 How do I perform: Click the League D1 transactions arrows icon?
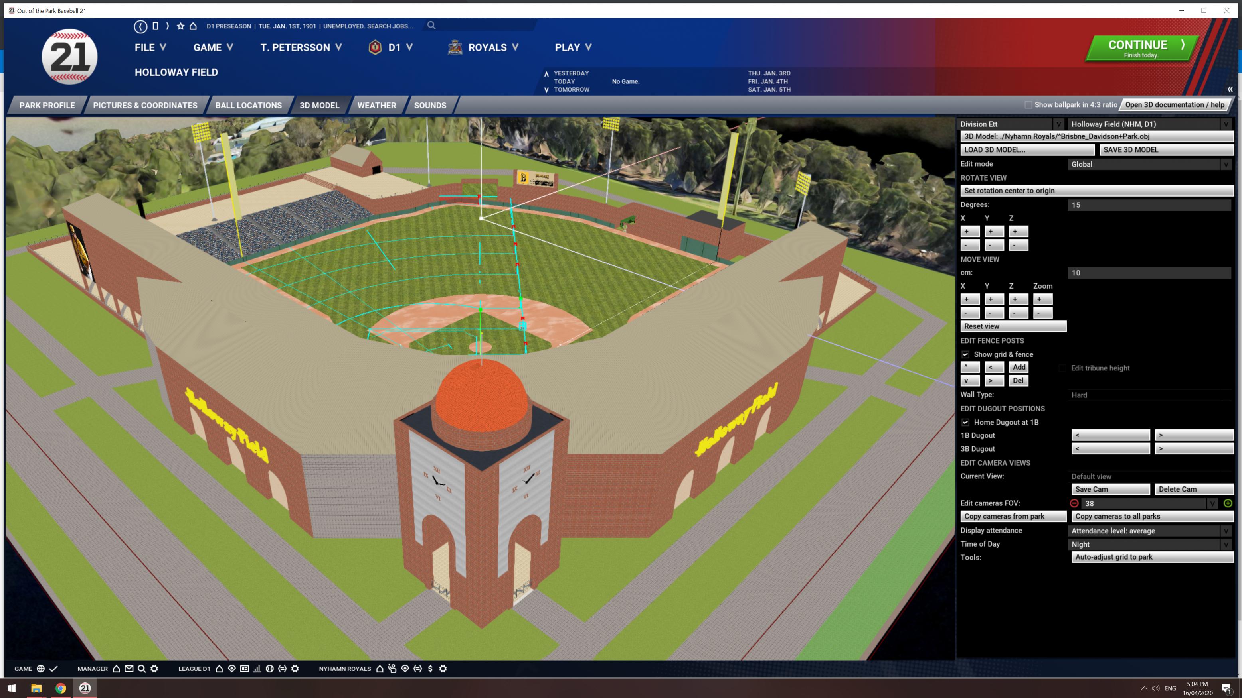click(282, 669)
